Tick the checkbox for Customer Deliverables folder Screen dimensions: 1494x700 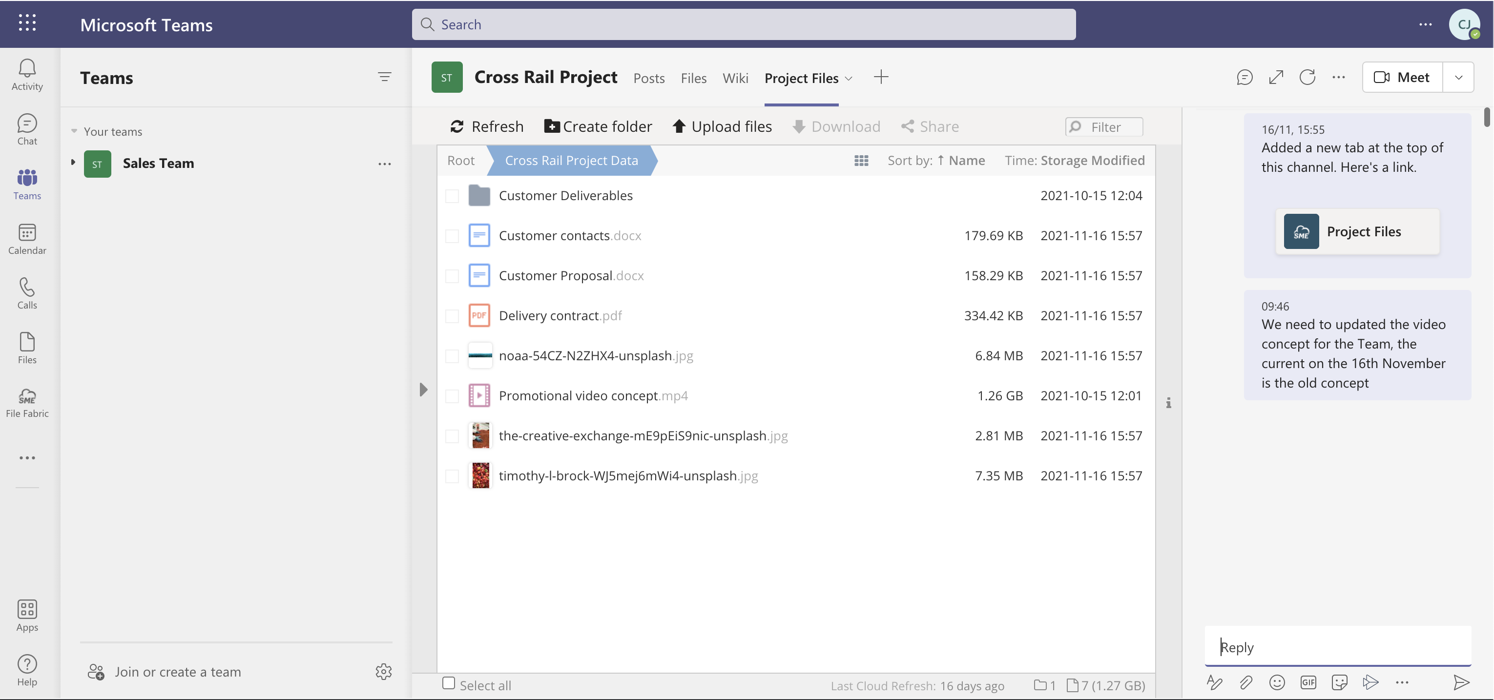click(x=452, y=196)
